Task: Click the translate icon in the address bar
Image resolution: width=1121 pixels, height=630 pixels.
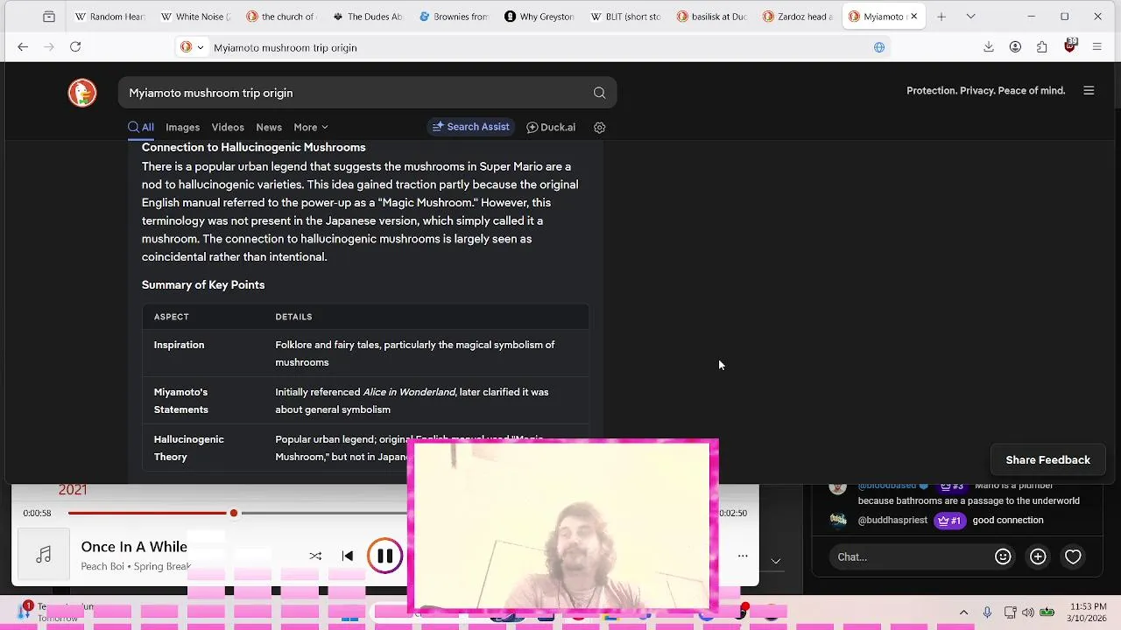Action: (x=878, y=47)
